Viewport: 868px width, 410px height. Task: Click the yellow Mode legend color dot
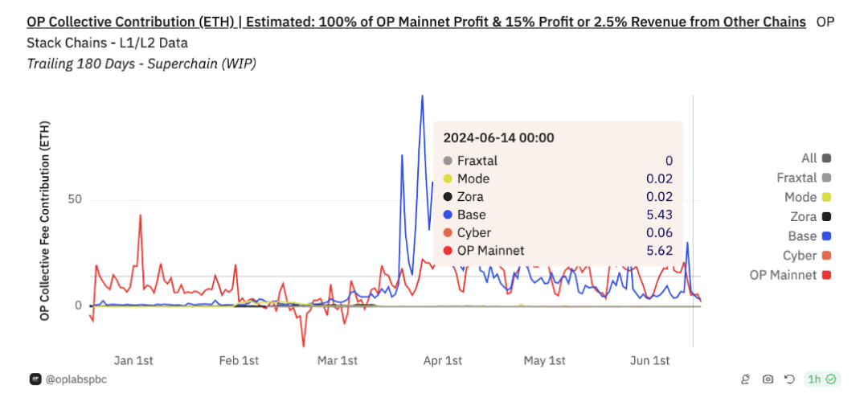826,197
